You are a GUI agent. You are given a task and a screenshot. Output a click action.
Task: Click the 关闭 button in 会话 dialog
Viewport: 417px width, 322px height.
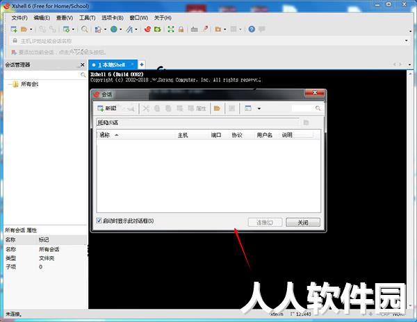click(x=303, y=223)
